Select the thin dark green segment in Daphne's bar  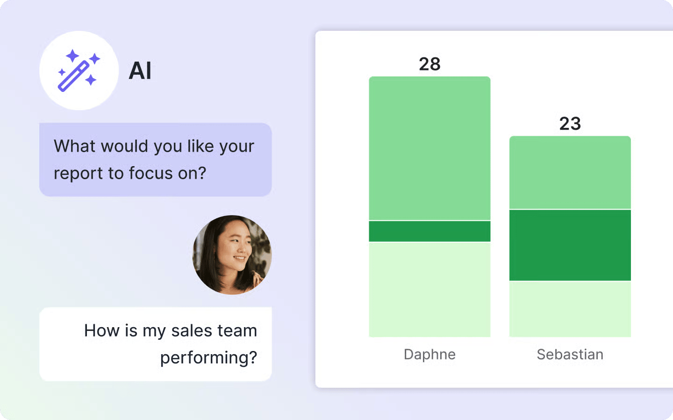pos(430,231)
